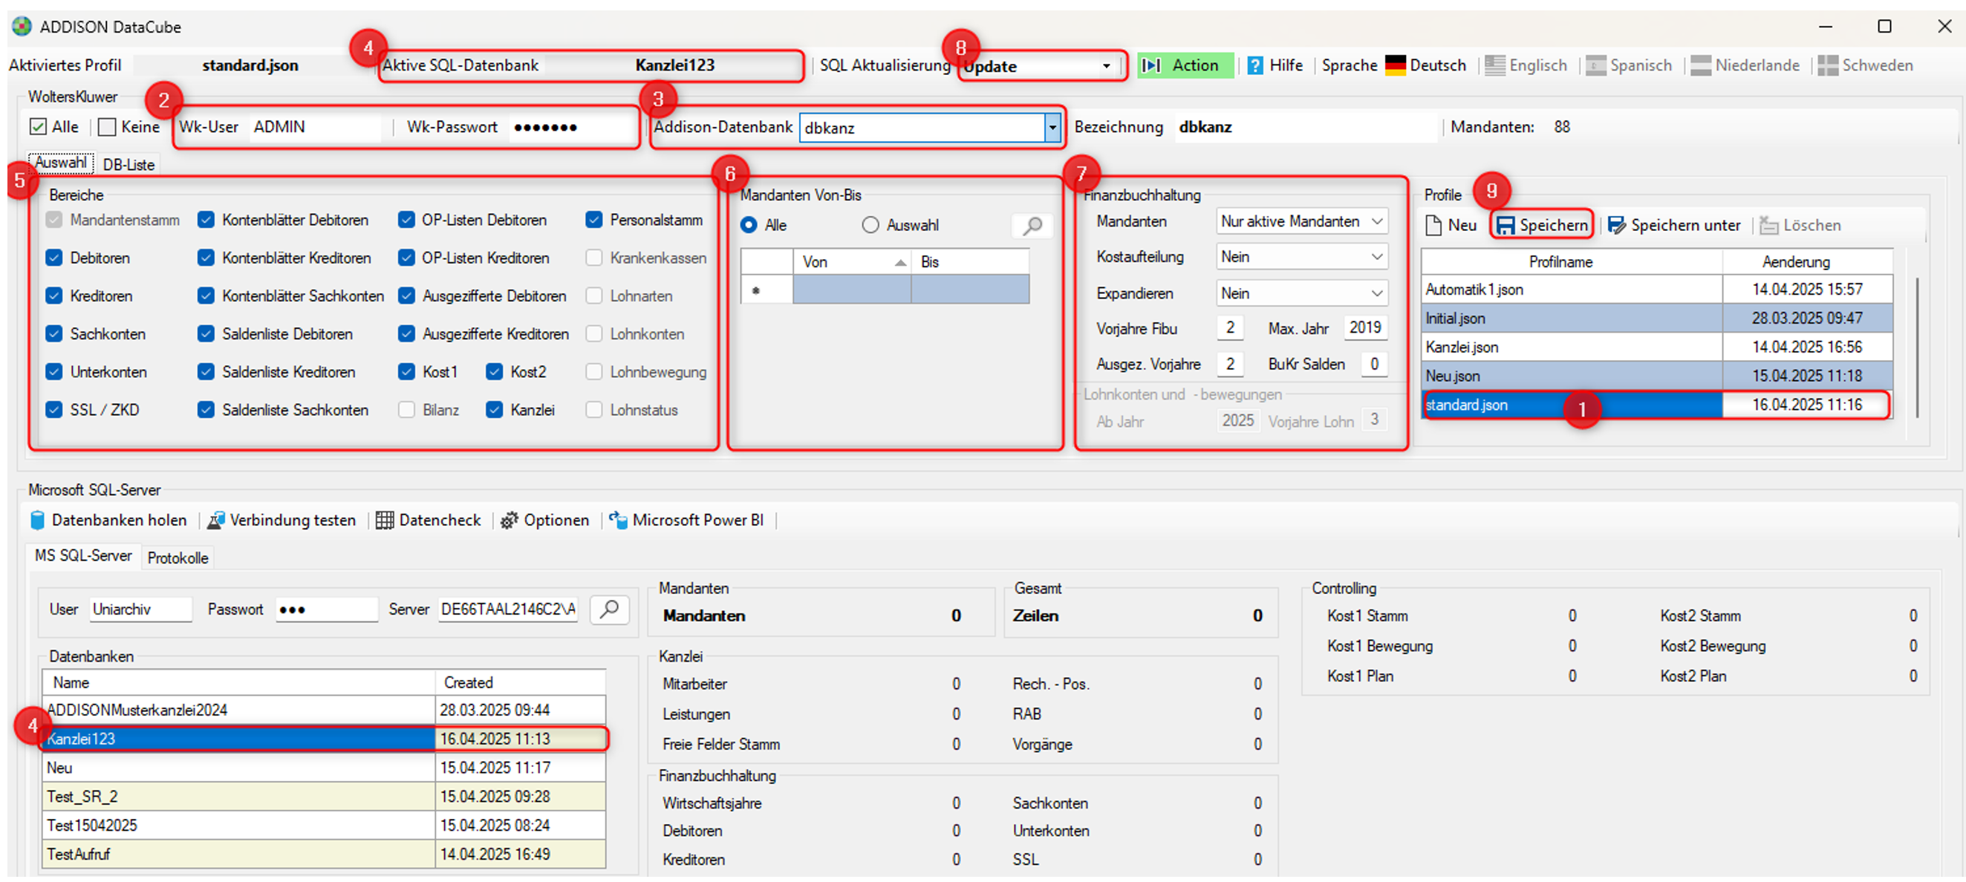Click magnifier in Mandanten Von-Bis

point(1032,226)
